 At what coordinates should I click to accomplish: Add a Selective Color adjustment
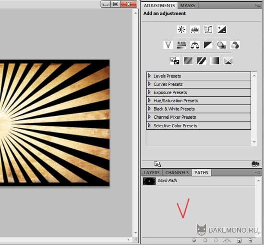coord(228,61)
